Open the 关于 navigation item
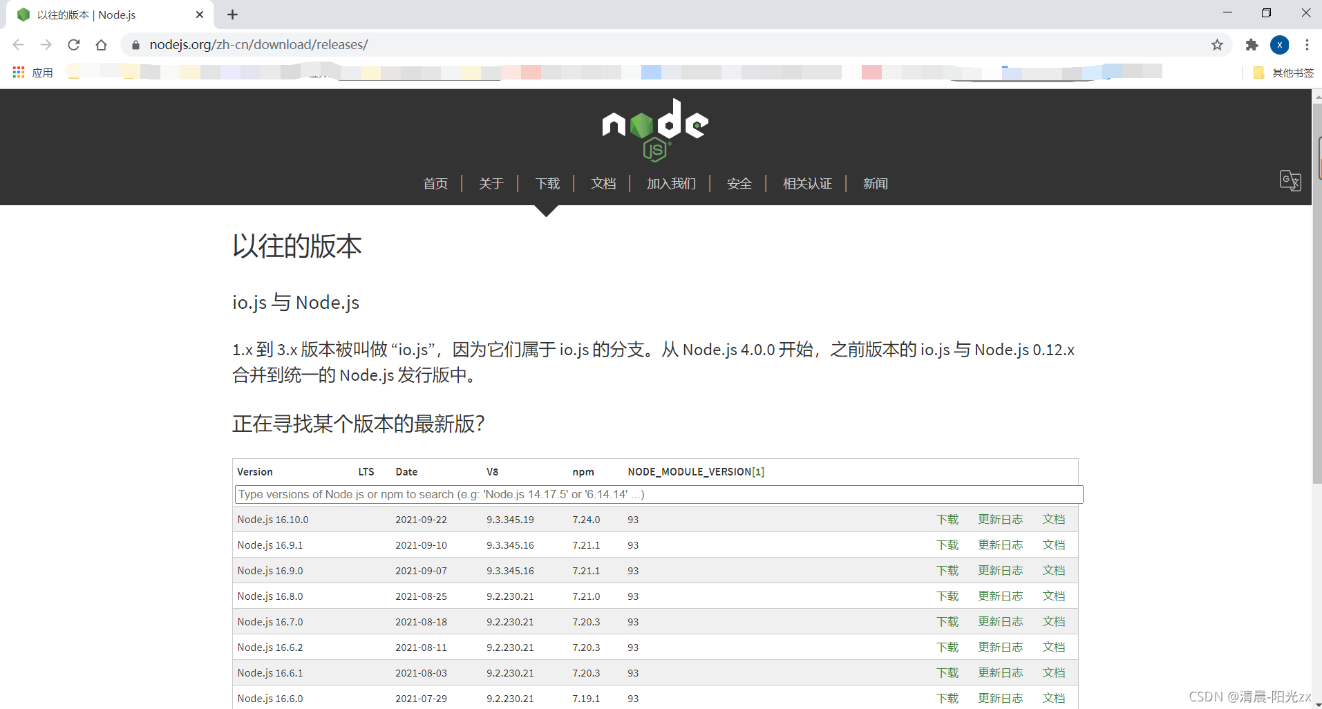 (491, 184)
